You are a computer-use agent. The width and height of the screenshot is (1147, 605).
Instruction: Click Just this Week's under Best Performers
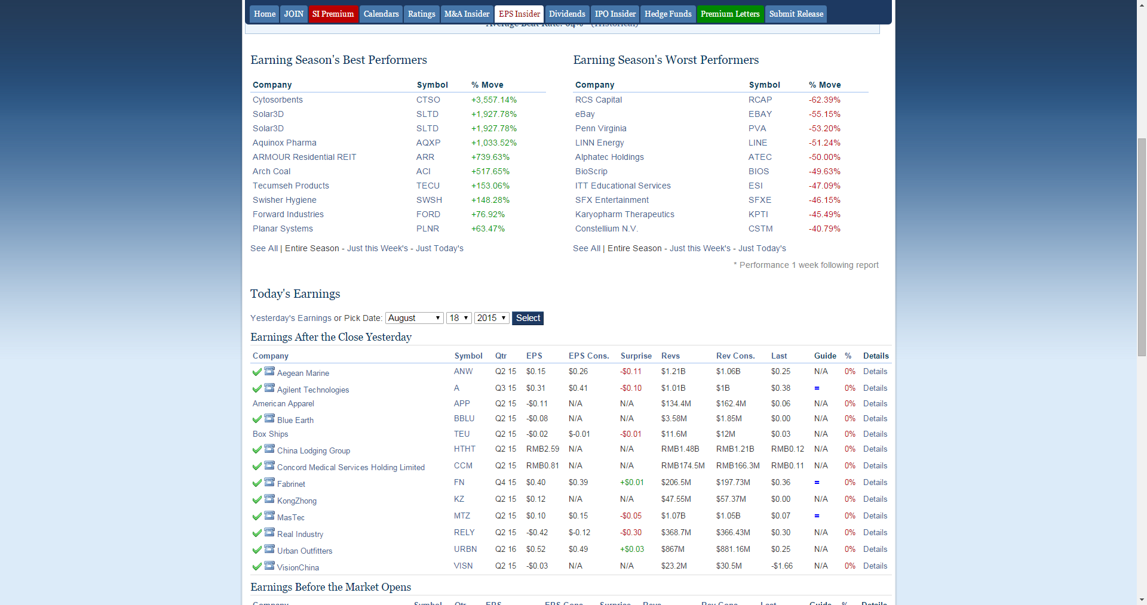click(x=378, y=248)
